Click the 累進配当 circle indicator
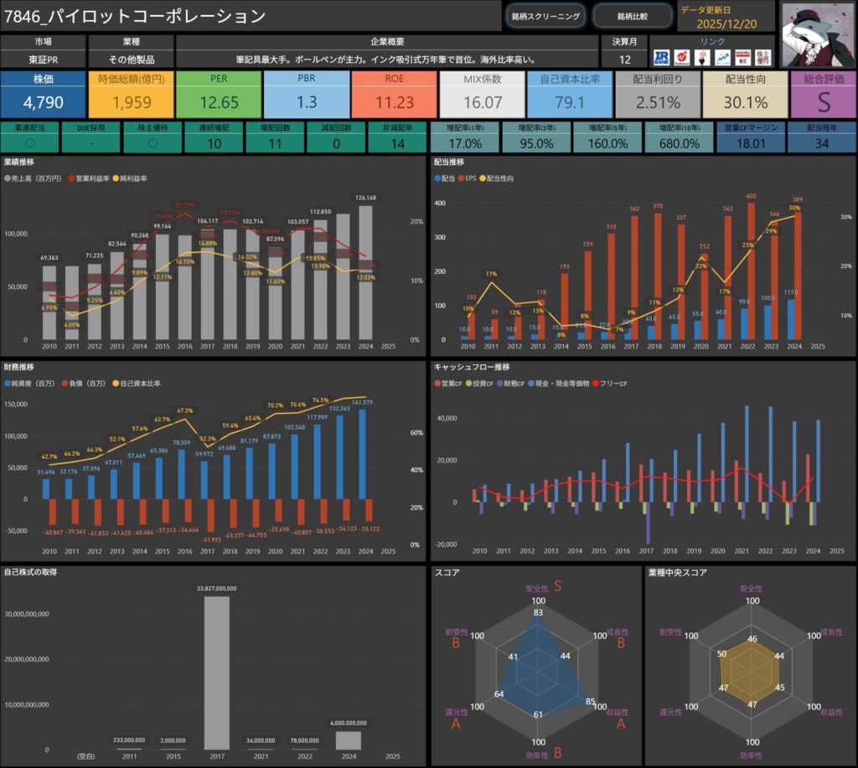Image resolution: width=858 pixels, height=768 pixels. point(29,142)
